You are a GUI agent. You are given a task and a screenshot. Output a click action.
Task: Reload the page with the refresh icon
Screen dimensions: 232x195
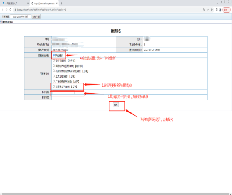coord(11,10)
